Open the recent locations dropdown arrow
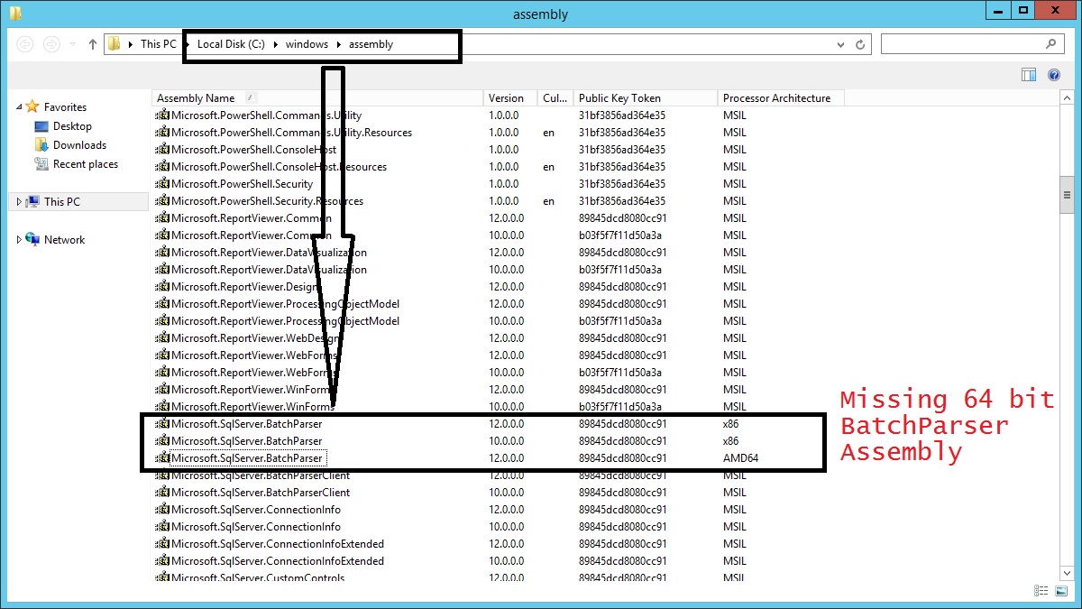Viewport: 1082px width, 609px height. pos(74,44)
